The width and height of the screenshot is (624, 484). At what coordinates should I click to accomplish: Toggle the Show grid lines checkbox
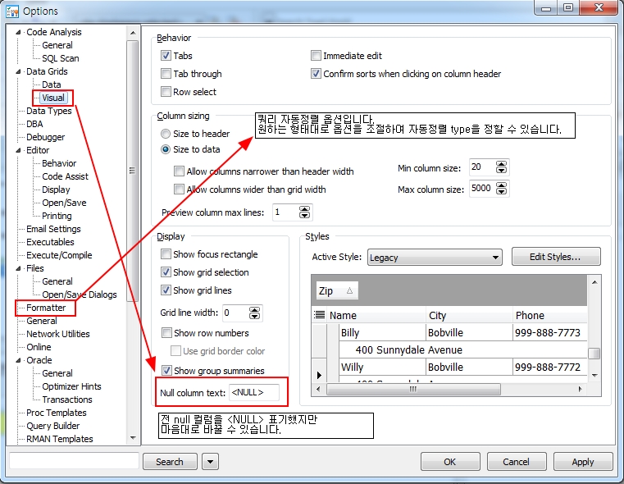pos(166,290)
